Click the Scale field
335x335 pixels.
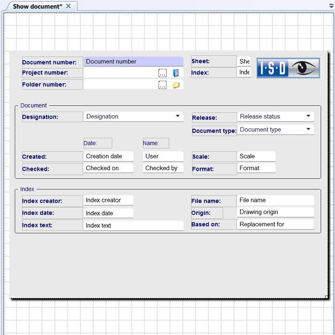(x=256, y=156)
